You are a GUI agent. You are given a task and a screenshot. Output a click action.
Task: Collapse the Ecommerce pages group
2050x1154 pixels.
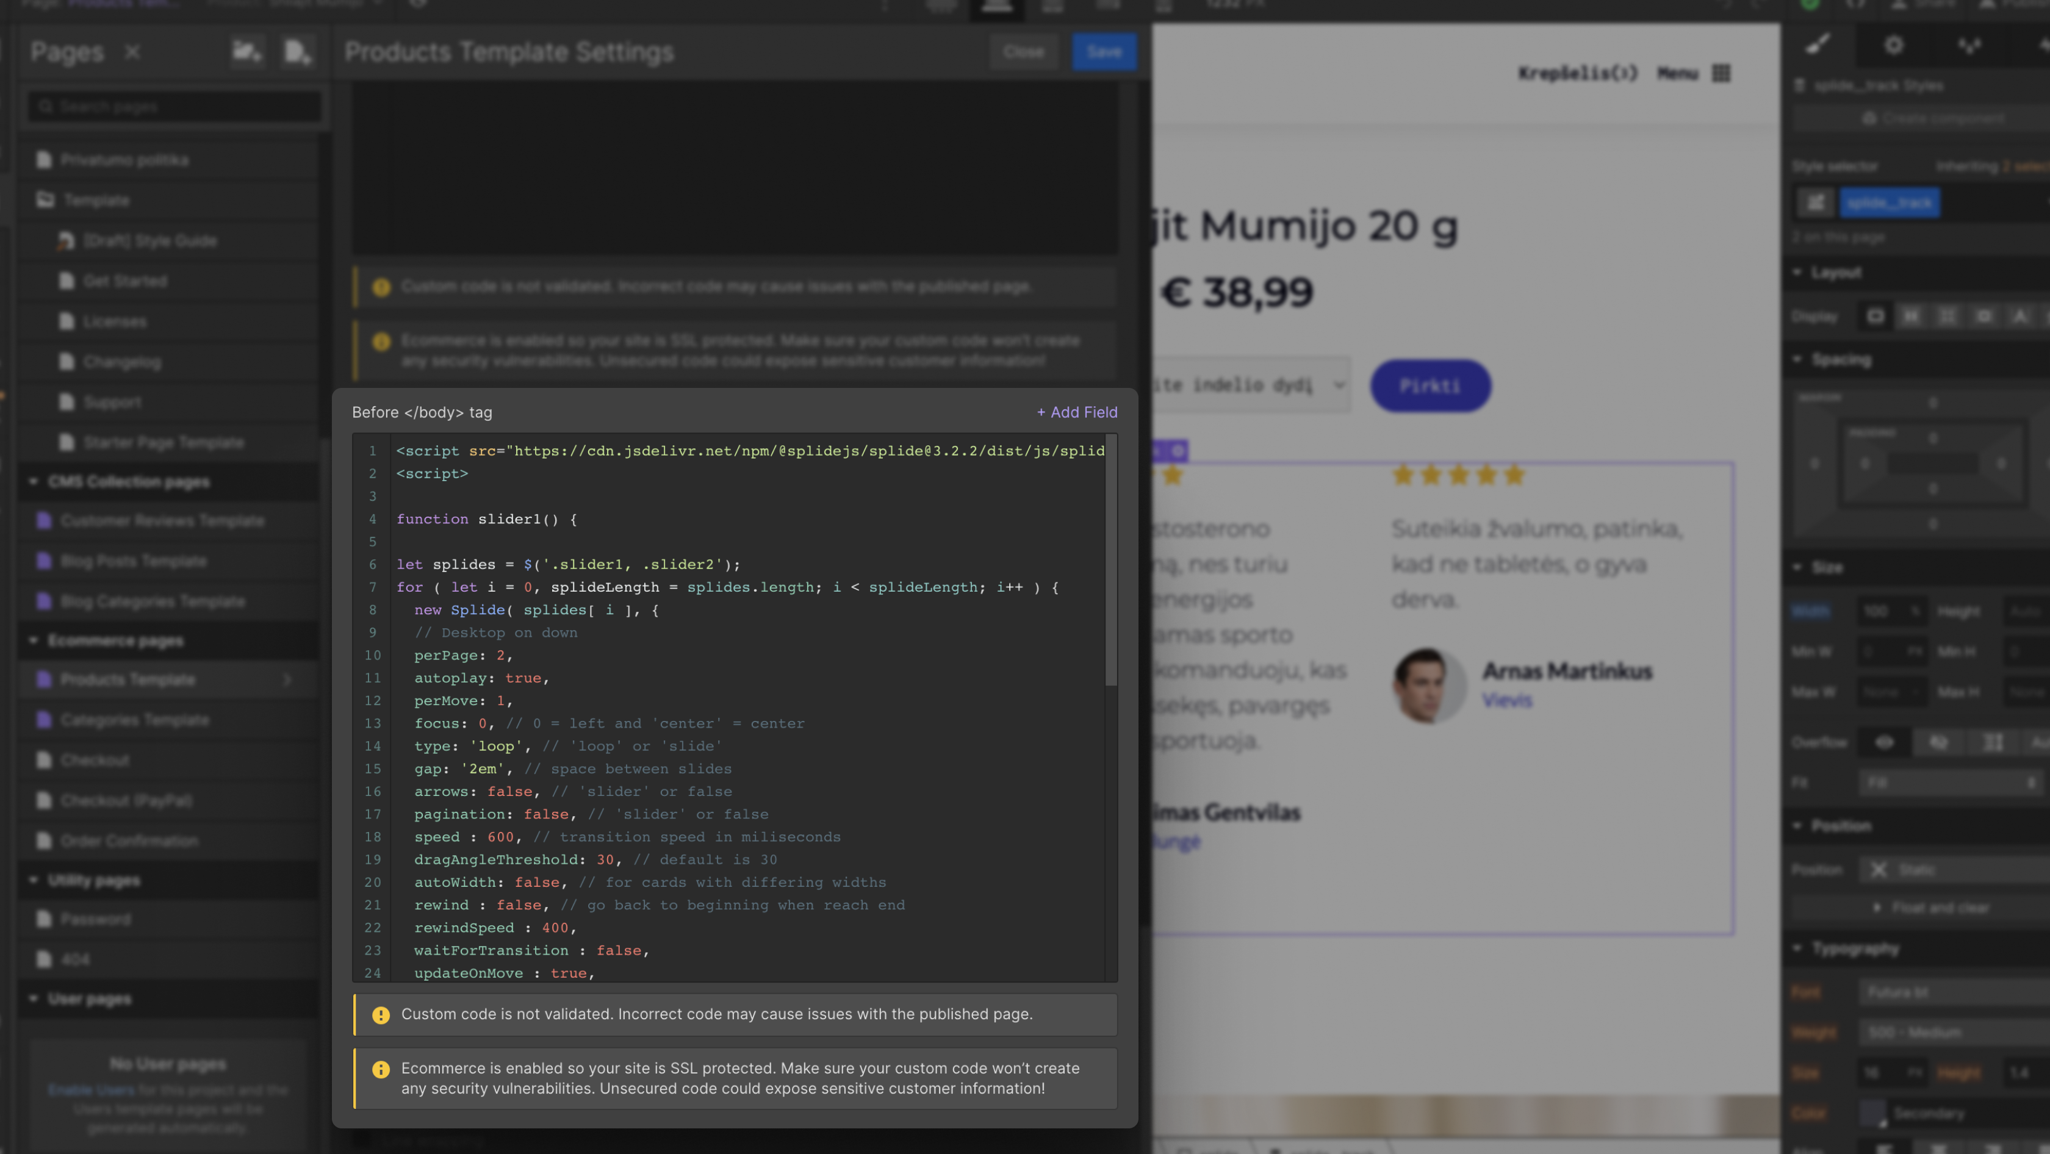34,640
